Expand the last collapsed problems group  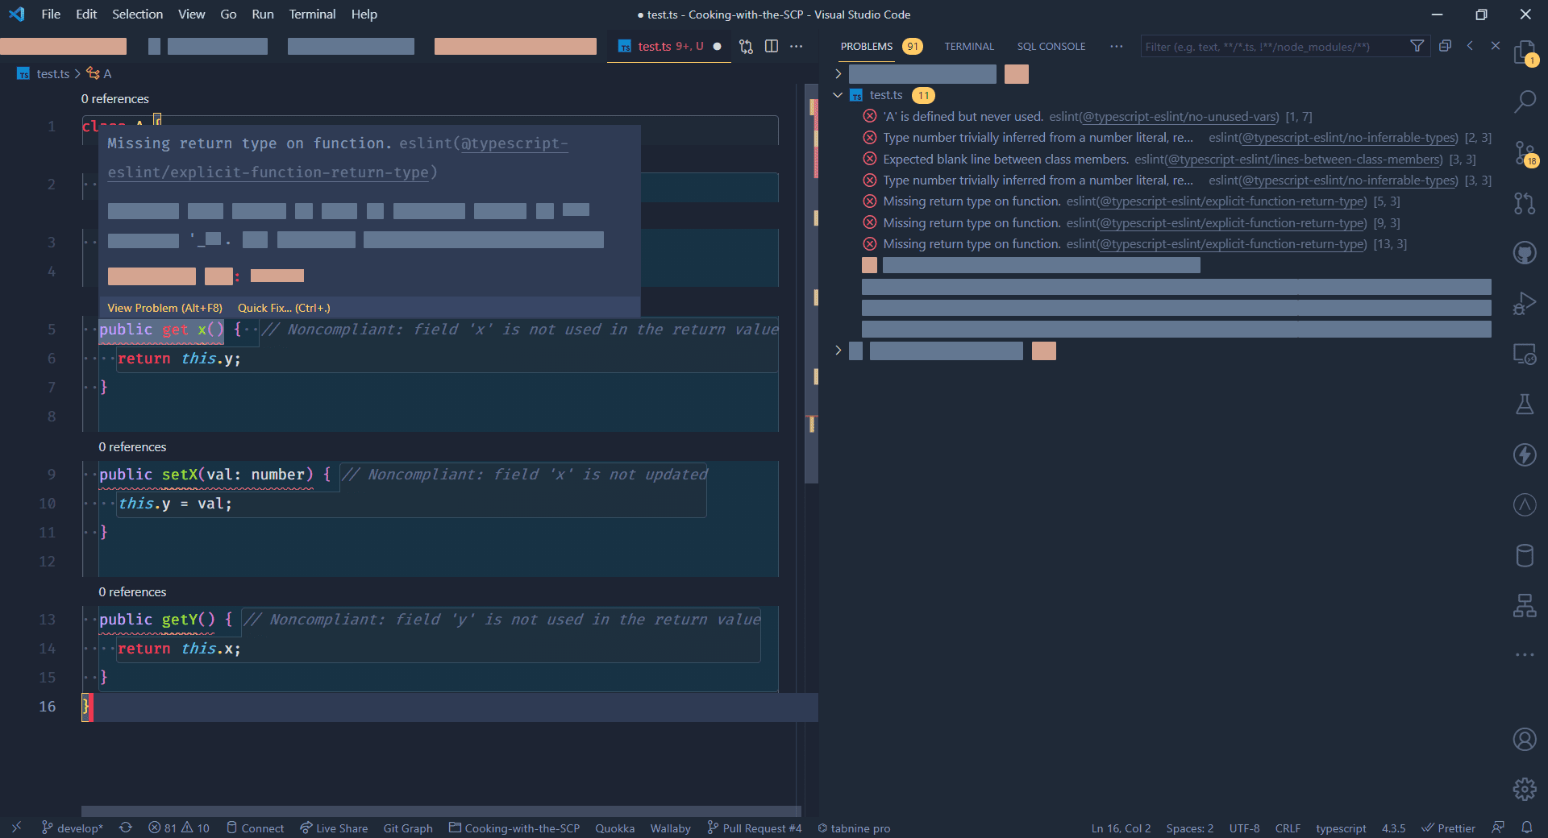coord(838,351)
